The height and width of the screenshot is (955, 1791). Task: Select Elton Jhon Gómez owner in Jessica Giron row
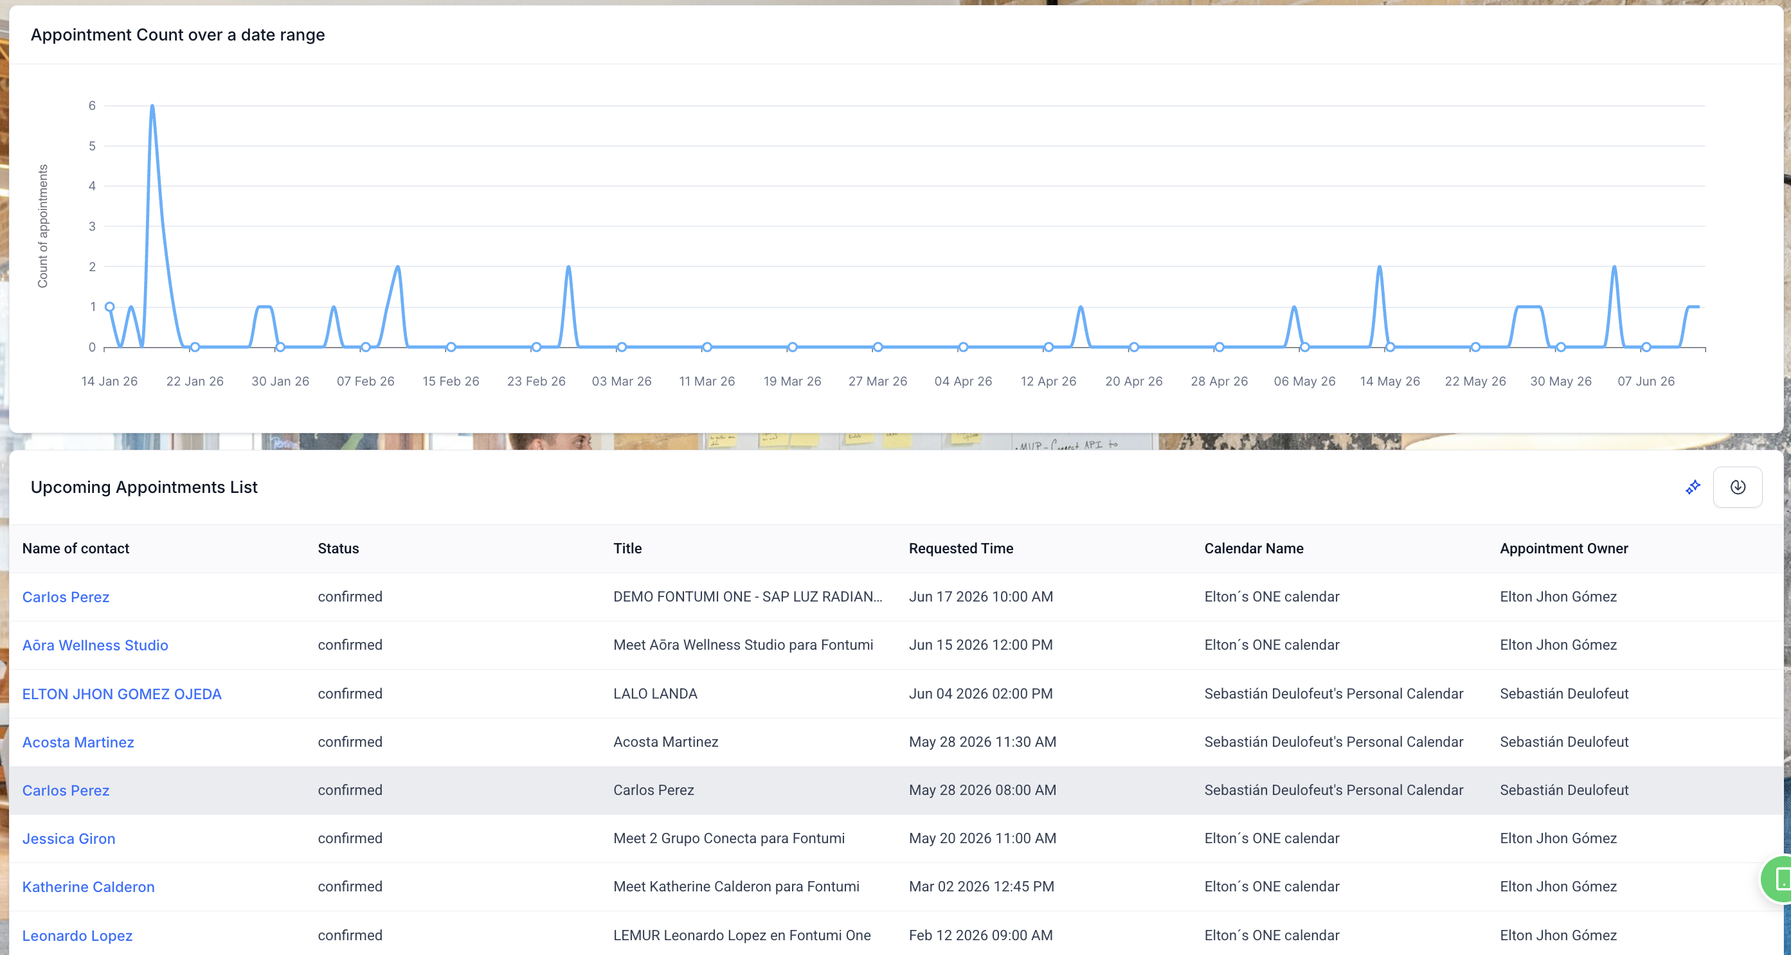click(1558, 838)
